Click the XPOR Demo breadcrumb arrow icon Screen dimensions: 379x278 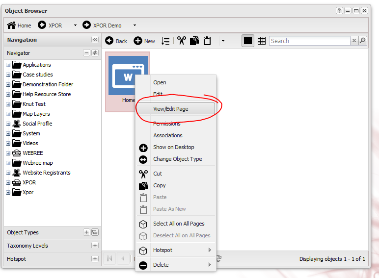(86, 25)
